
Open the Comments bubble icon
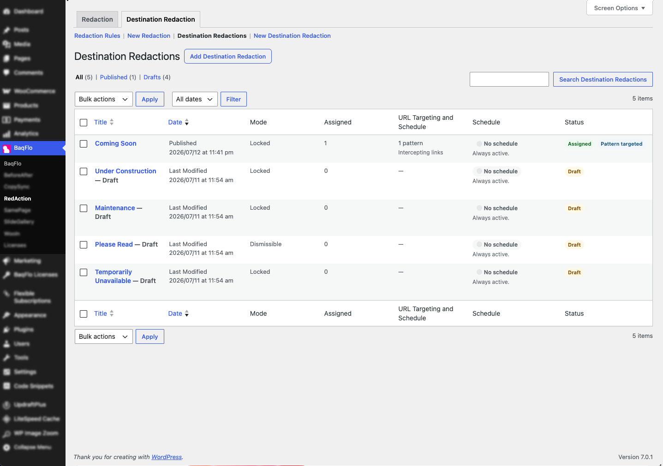pos(7,72)
